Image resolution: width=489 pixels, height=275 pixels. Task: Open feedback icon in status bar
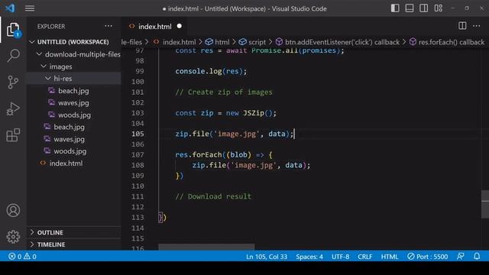click(x=461, y=257)
